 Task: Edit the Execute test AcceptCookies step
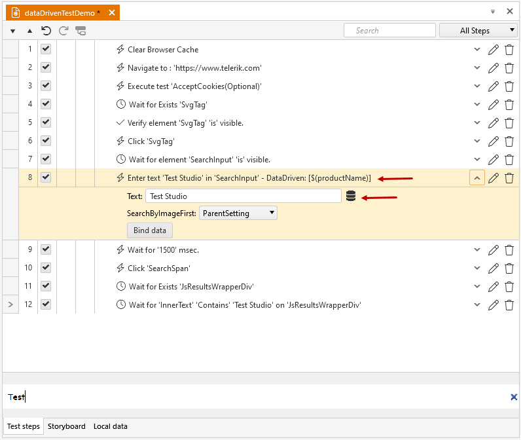[494, 86]
